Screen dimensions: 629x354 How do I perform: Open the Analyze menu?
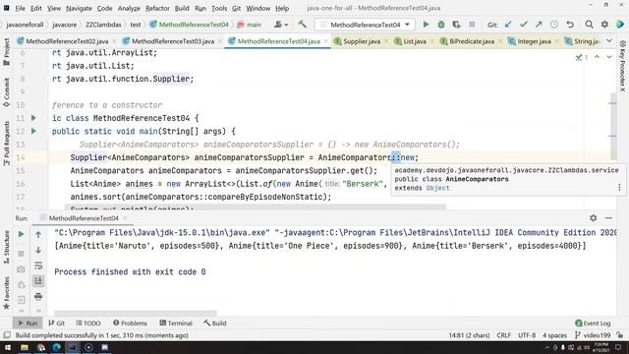pyautogui.click(x=129, y=8)
